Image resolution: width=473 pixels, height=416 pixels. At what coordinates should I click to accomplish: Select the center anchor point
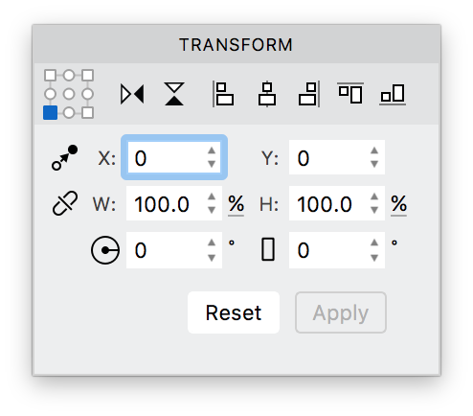pos(69,94)
